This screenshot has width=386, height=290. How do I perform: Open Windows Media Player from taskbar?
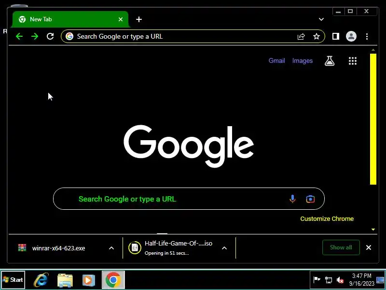[x=89, y=280]
